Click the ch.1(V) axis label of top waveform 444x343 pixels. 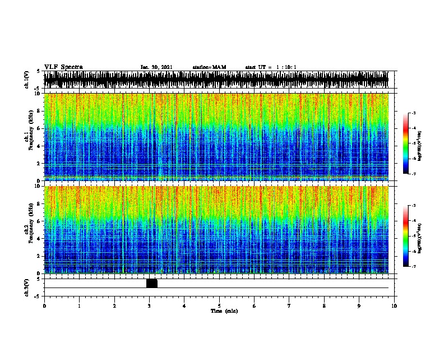point(26,80)
